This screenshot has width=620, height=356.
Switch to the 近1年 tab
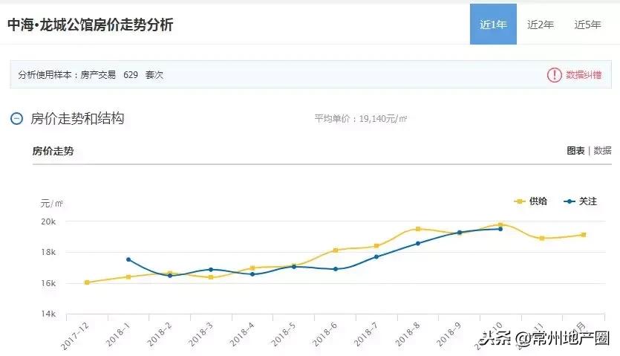click(493, 24)
